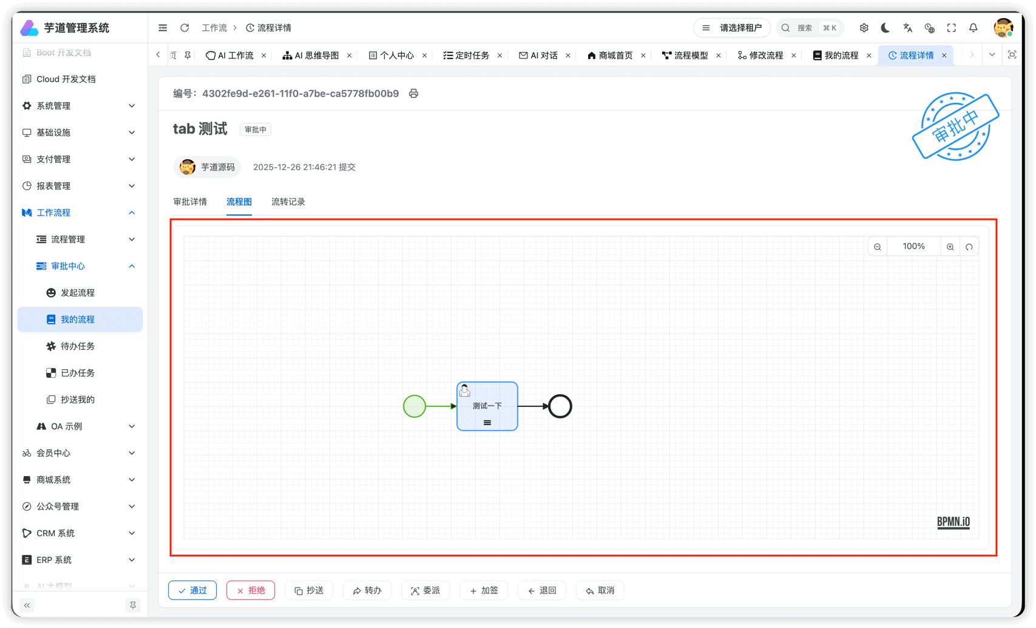Click the notification bell icon
The image size is (1036, 628).
coord(973,27)
